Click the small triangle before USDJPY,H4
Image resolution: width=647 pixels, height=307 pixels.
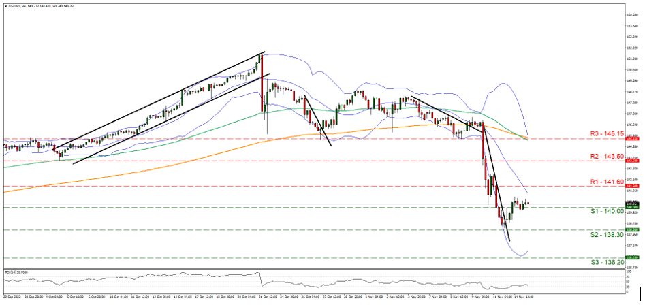pos(4,5)
